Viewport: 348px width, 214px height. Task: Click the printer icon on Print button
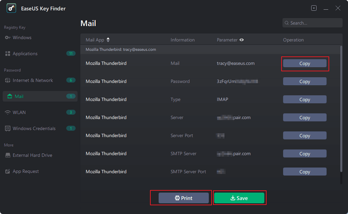[x=177, y=198]
